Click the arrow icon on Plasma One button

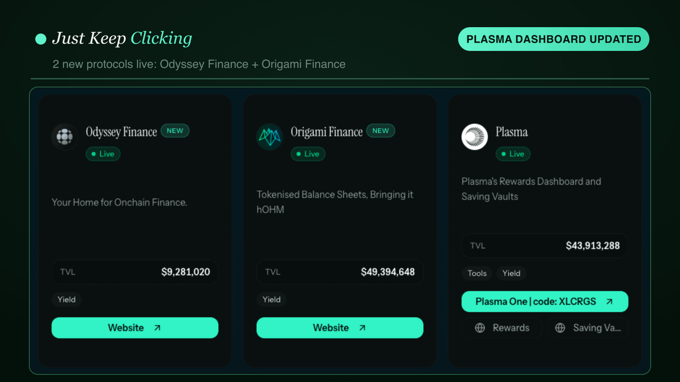pos(609,302)
